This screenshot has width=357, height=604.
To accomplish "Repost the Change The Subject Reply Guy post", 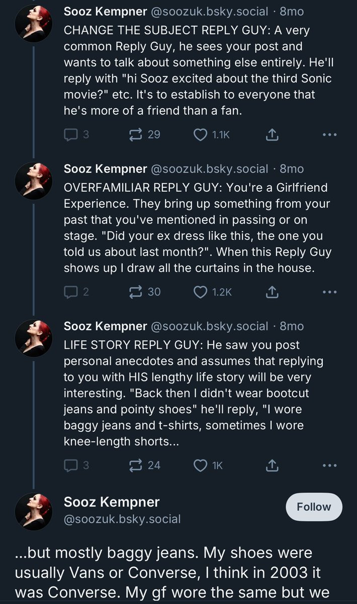I will click(x=136, y=134).
